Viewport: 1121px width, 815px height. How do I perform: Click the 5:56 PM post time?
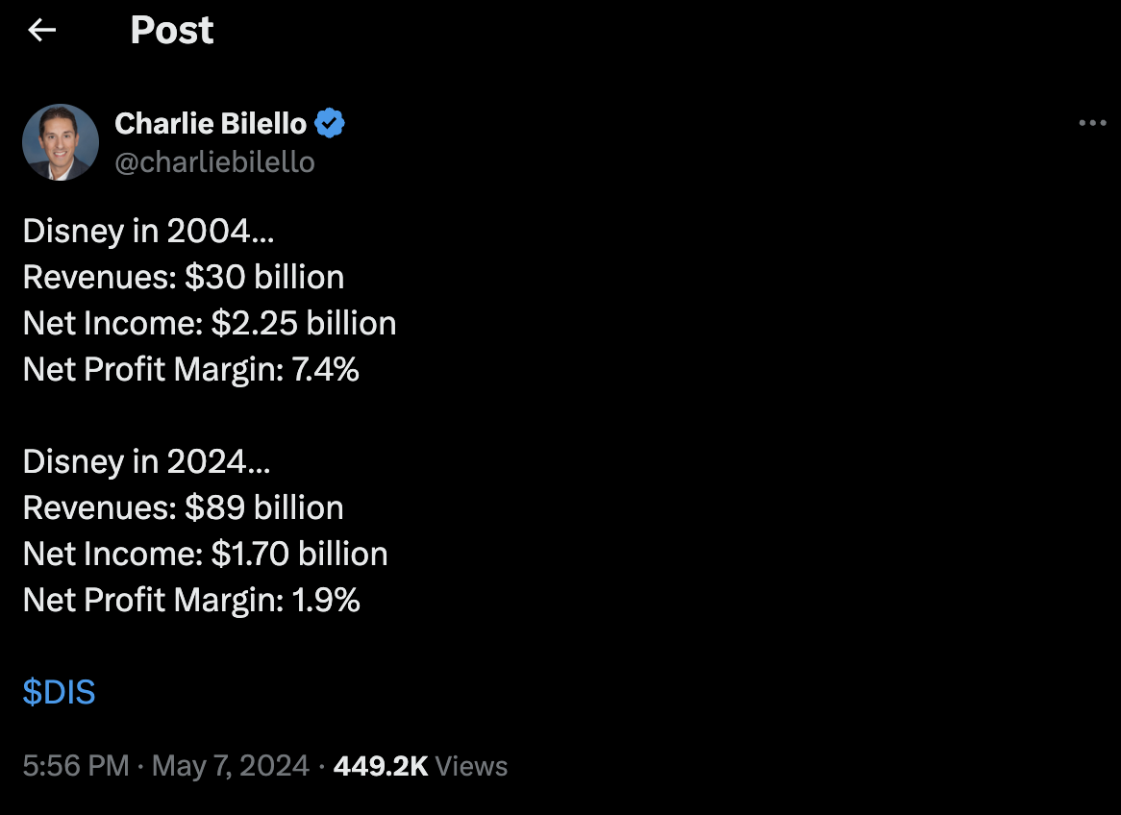pyautogui.click(x=76, y=766)
